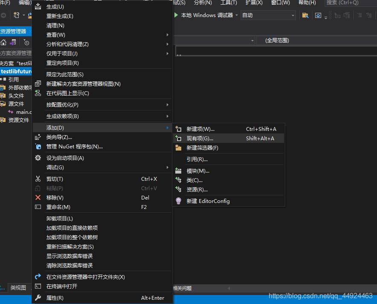Click the 相关问题 status label
This screenshot has width=377, height=304.
[182, 288]
